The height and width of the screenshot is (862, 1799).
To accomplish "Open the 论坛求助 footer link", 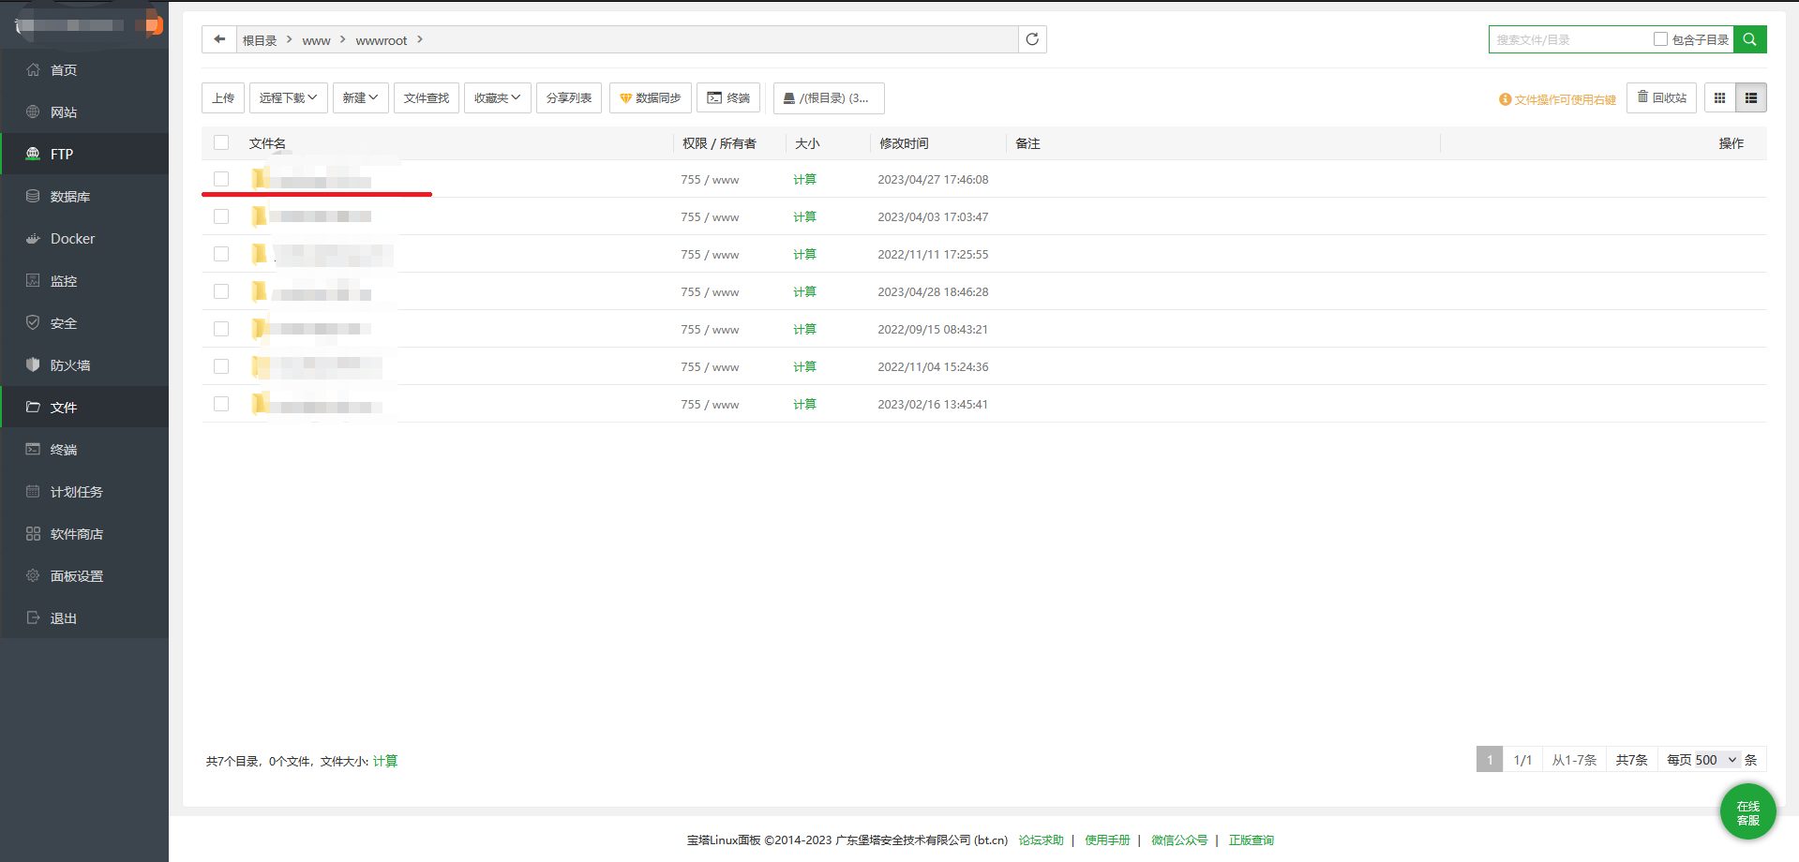I will (x=1042, y=840).
